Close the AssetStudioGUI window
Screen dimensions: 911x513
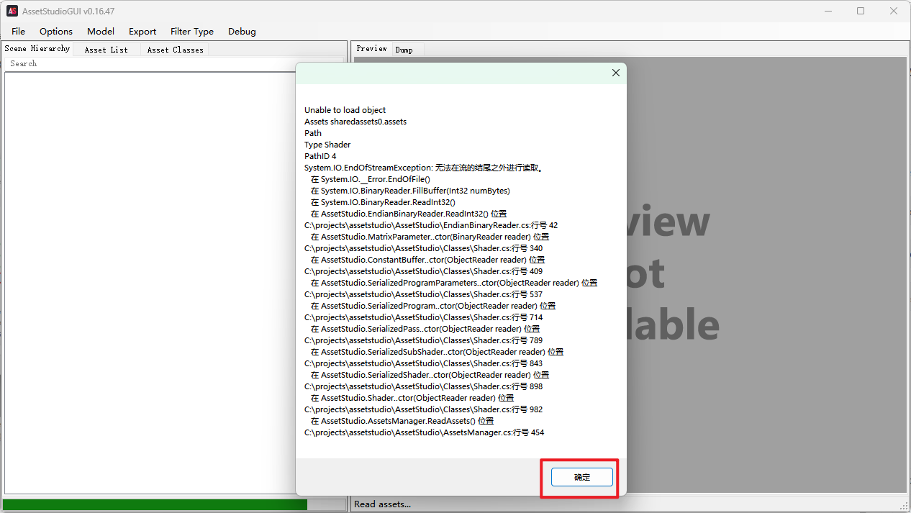(x=893, y=11)
